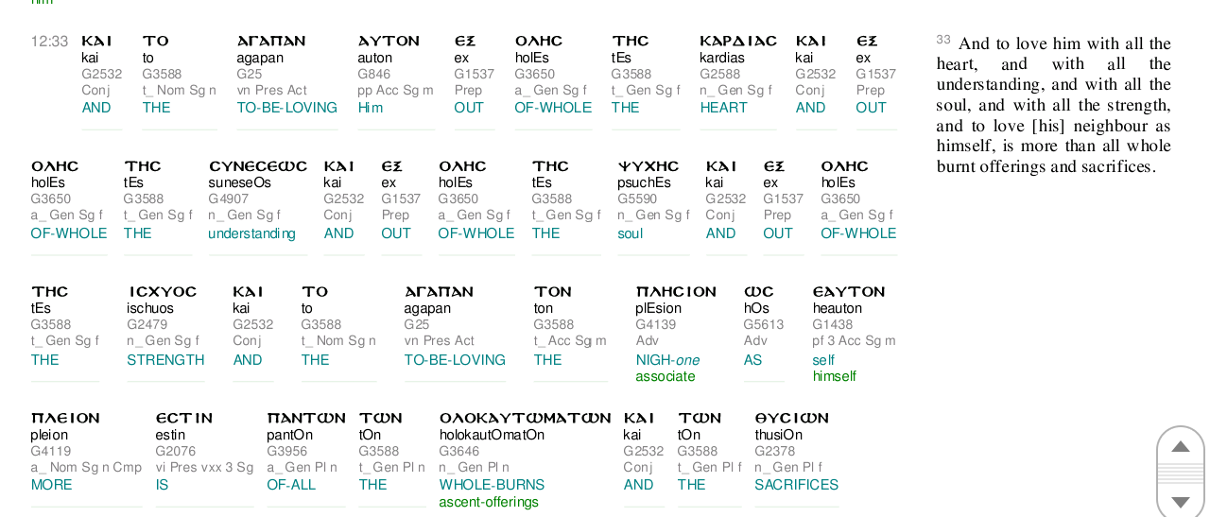Open Strong's number G4119 for pleion
Screen dimensions: 1210x517
pos(51,452)
